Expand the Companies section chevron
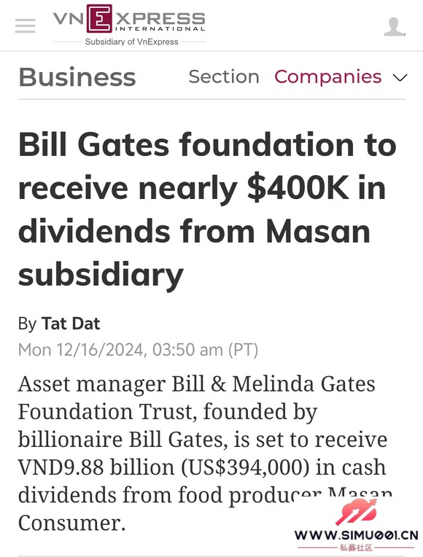This screenshot has width=423, height=557. click(x=400, y=77)
